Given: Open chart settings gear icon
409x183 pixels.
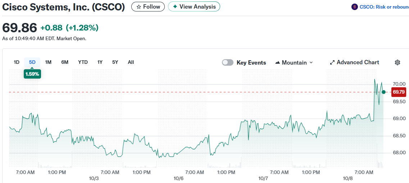Looking at the screenshot, I should coord(397,62).
